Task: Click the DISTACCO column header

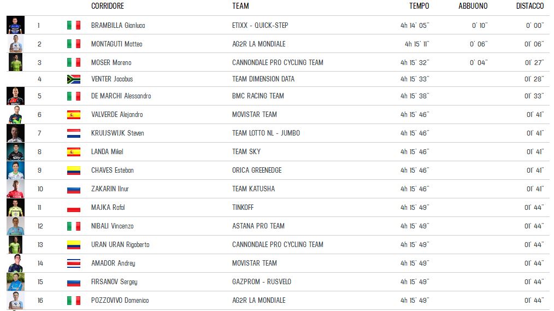Action: coord(530,6)
